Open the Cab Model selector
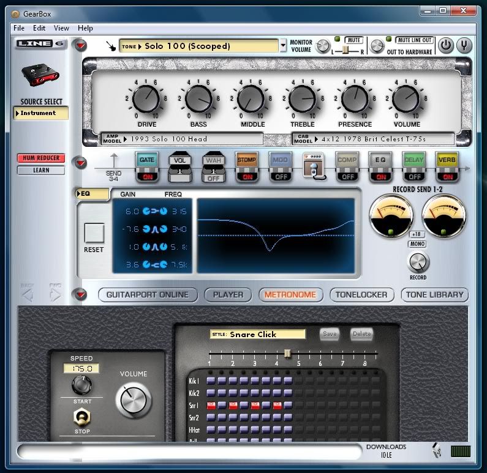Viewport: 487px width, 473px height. [373, 139]
